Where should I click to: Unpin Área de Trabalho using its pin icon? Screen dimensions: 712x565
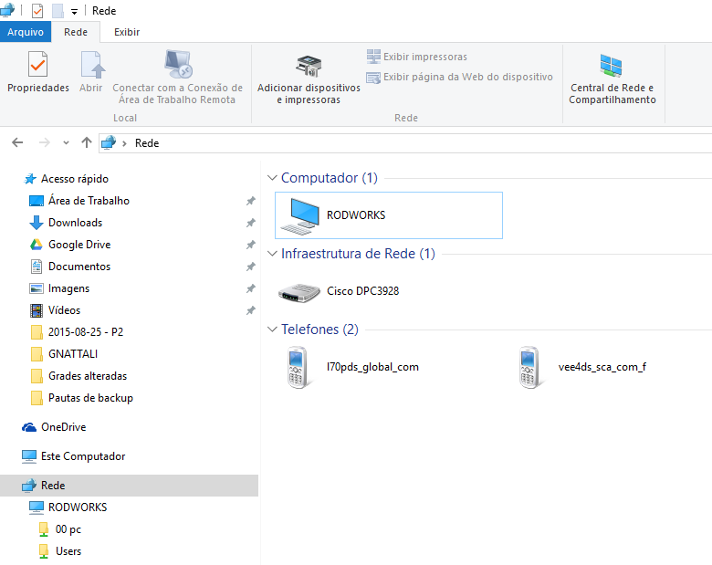click(x=251, y=201)
